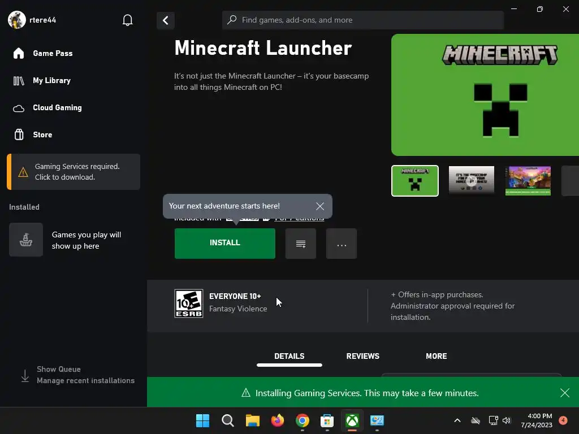Click the notification count badge
Image resolution: width=579 pixels, height=434 pixels.
563,420
